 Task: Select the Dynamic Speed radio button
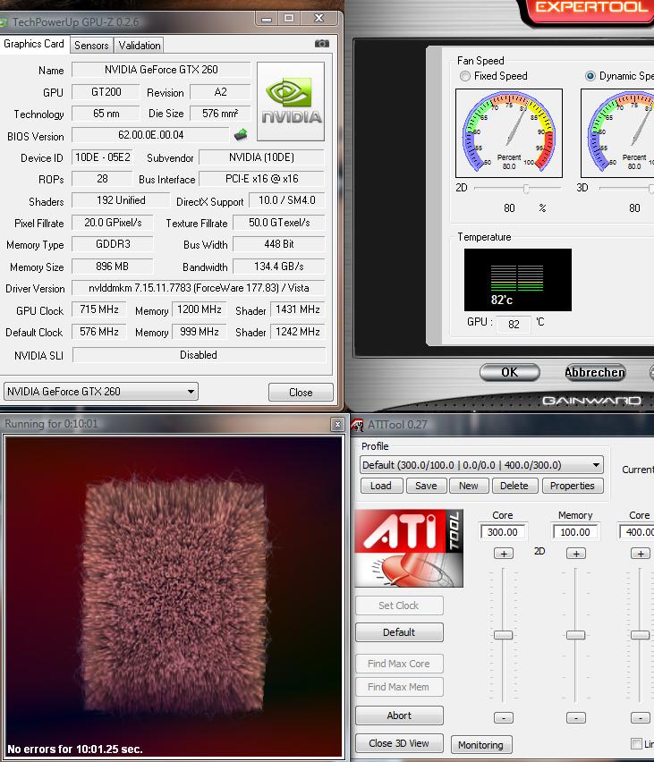[590, 76]
